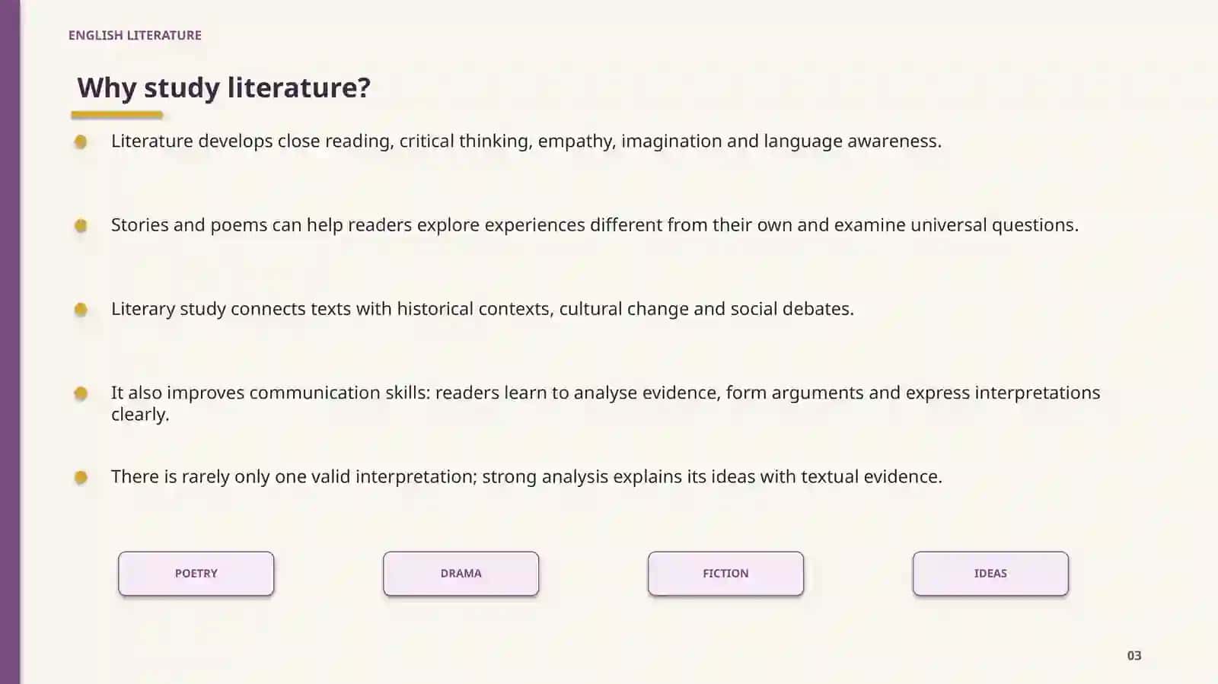Screen dimensions: 1218x684
Task: Click the bullet beside 'Stories and poems'
Action: tap(81, 225)
